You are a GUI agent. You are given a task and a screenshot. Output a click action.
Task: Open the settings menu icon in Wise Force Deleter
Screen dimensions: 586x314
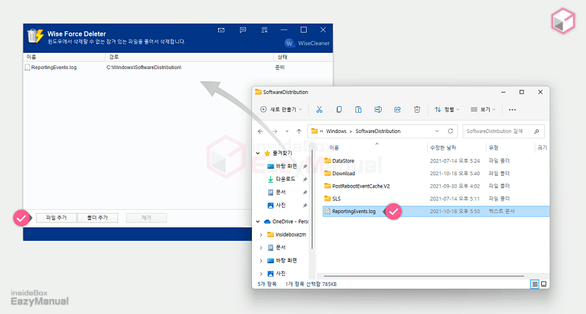click(264, 30)
